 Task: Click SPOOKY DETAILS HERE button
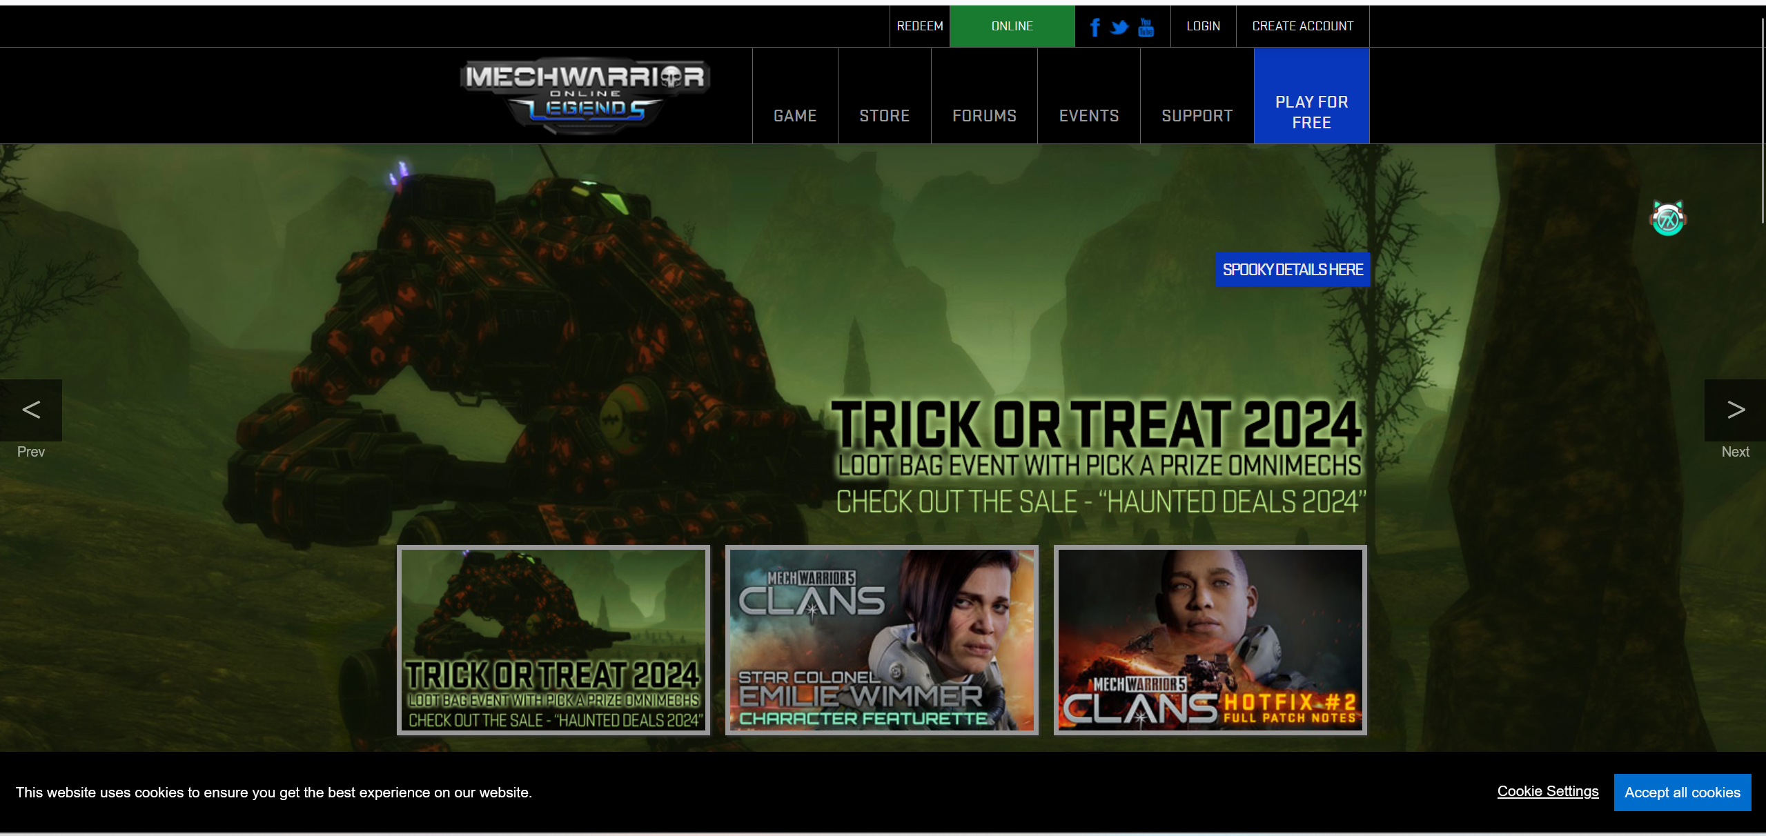[1293, 270]
